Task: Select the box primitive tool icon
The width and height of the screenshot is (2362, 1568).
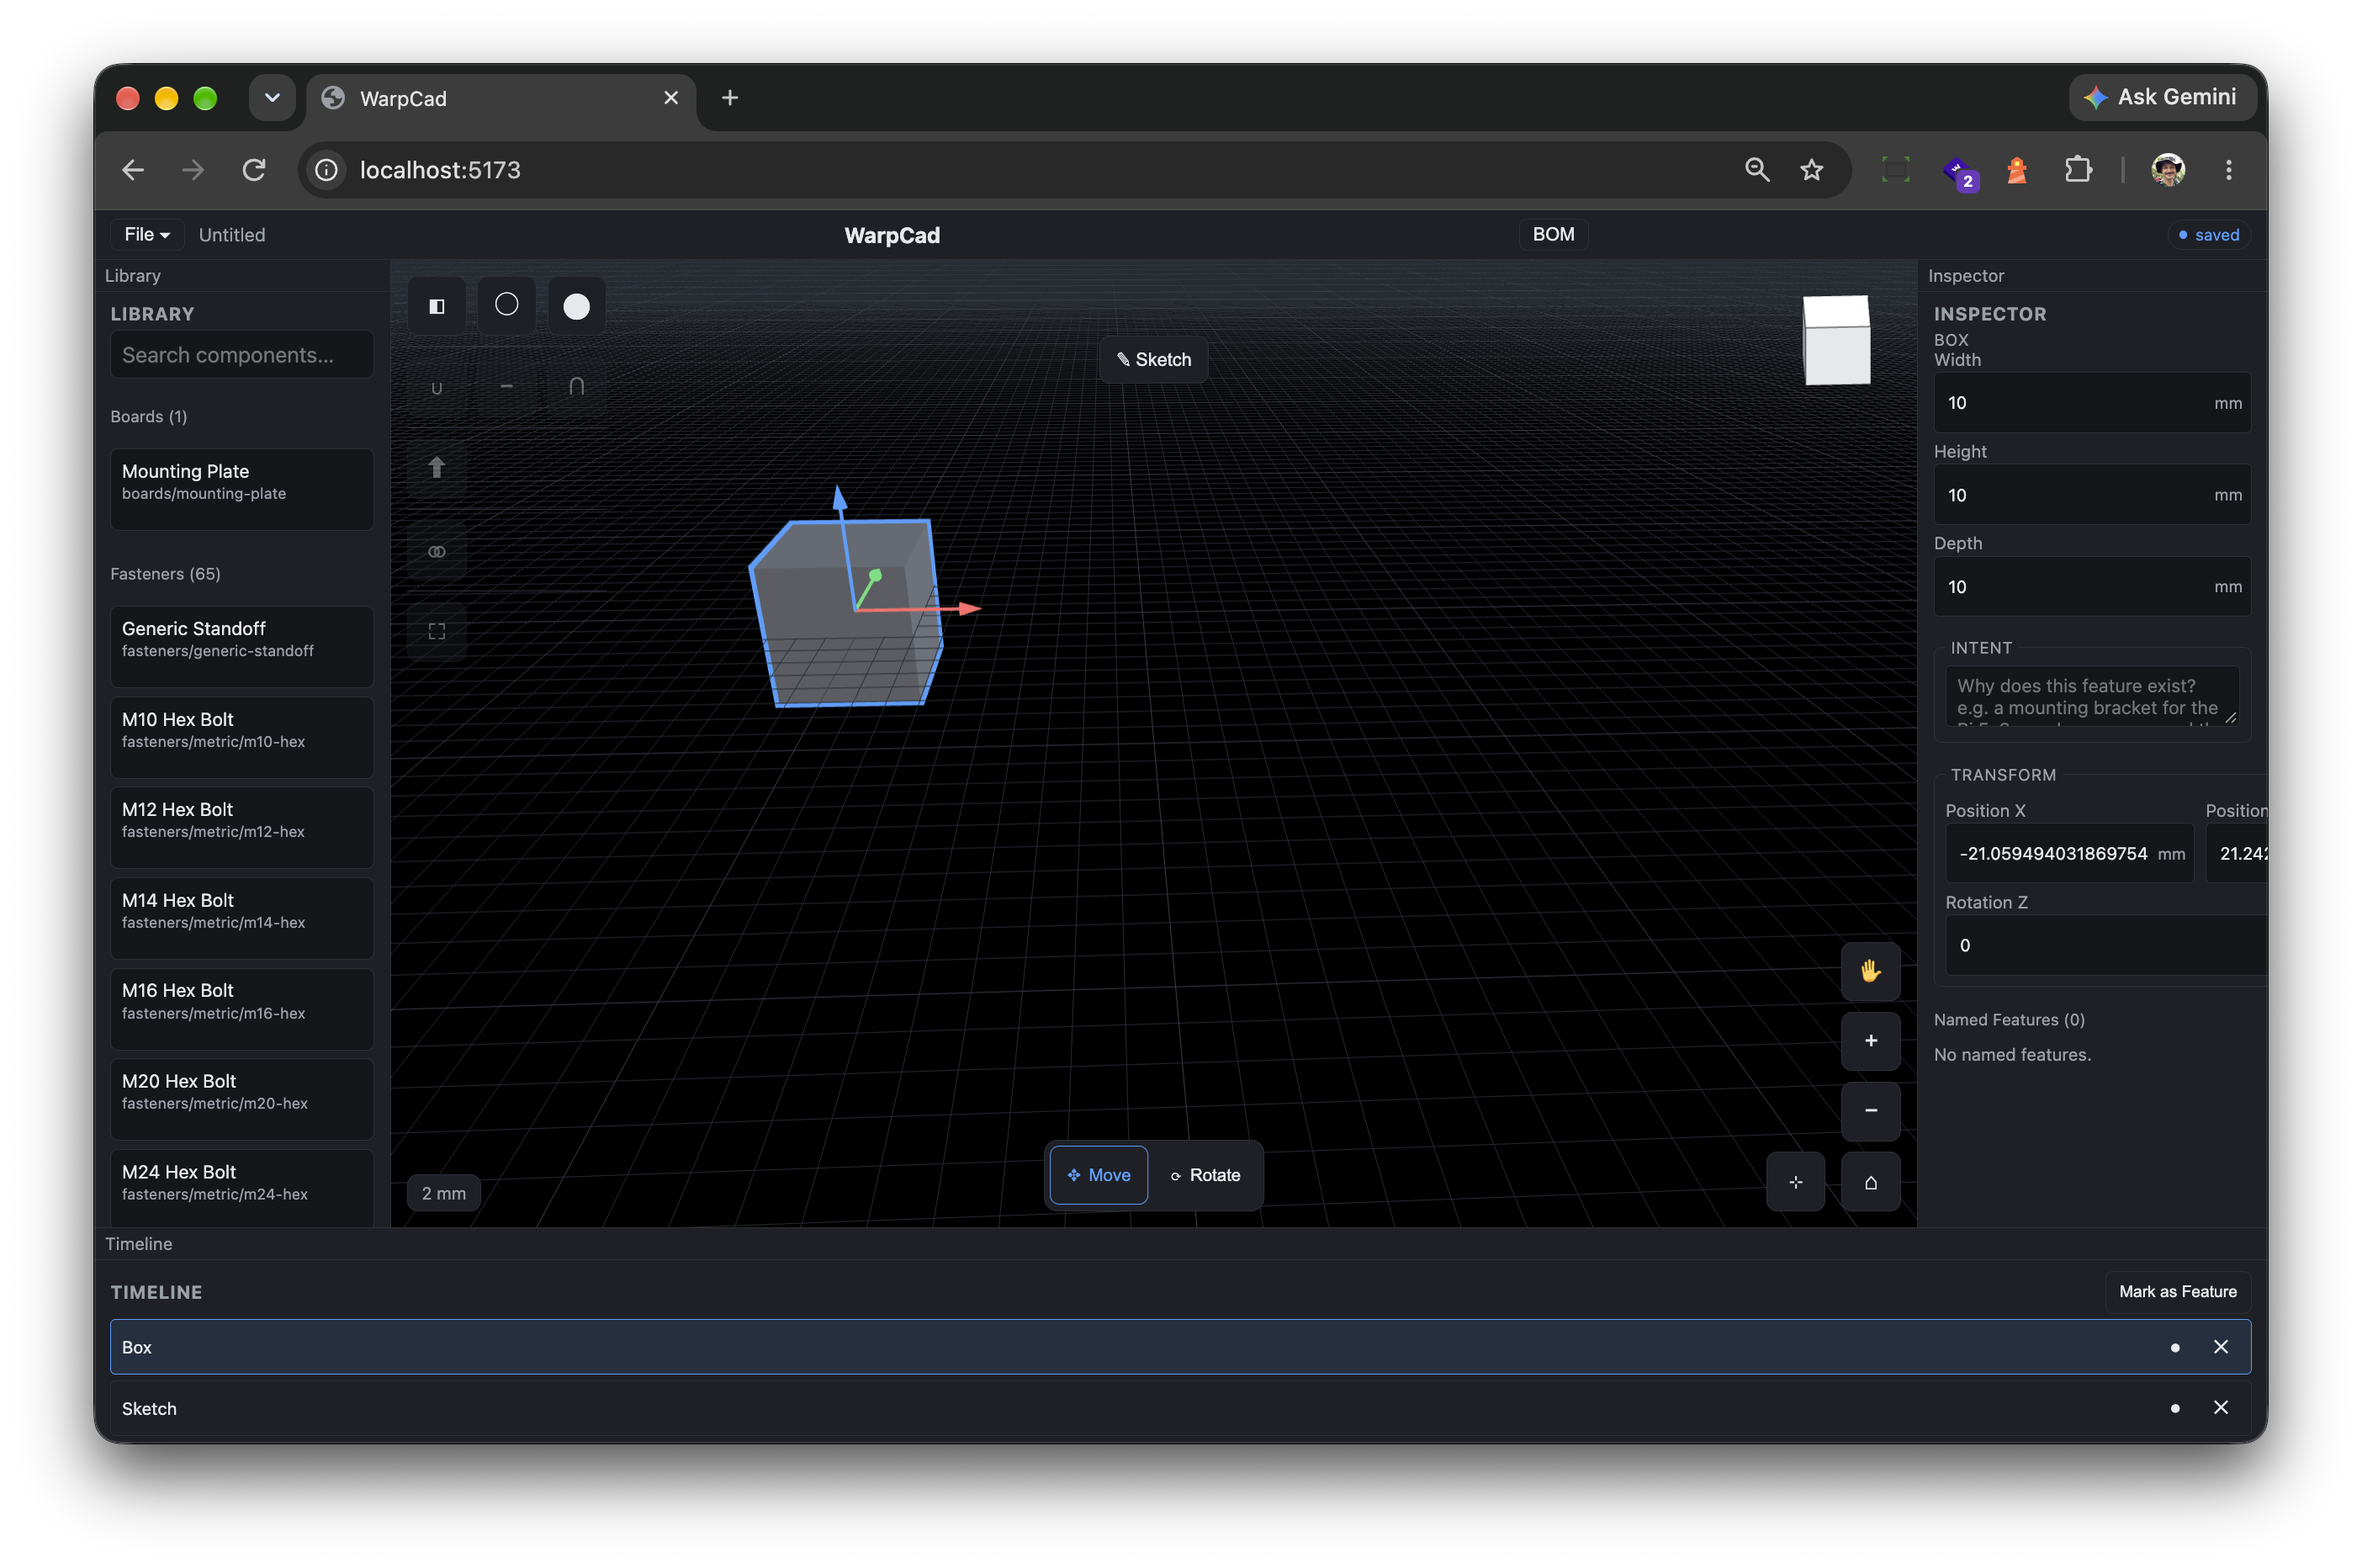Action: click(x=436, y=306)
